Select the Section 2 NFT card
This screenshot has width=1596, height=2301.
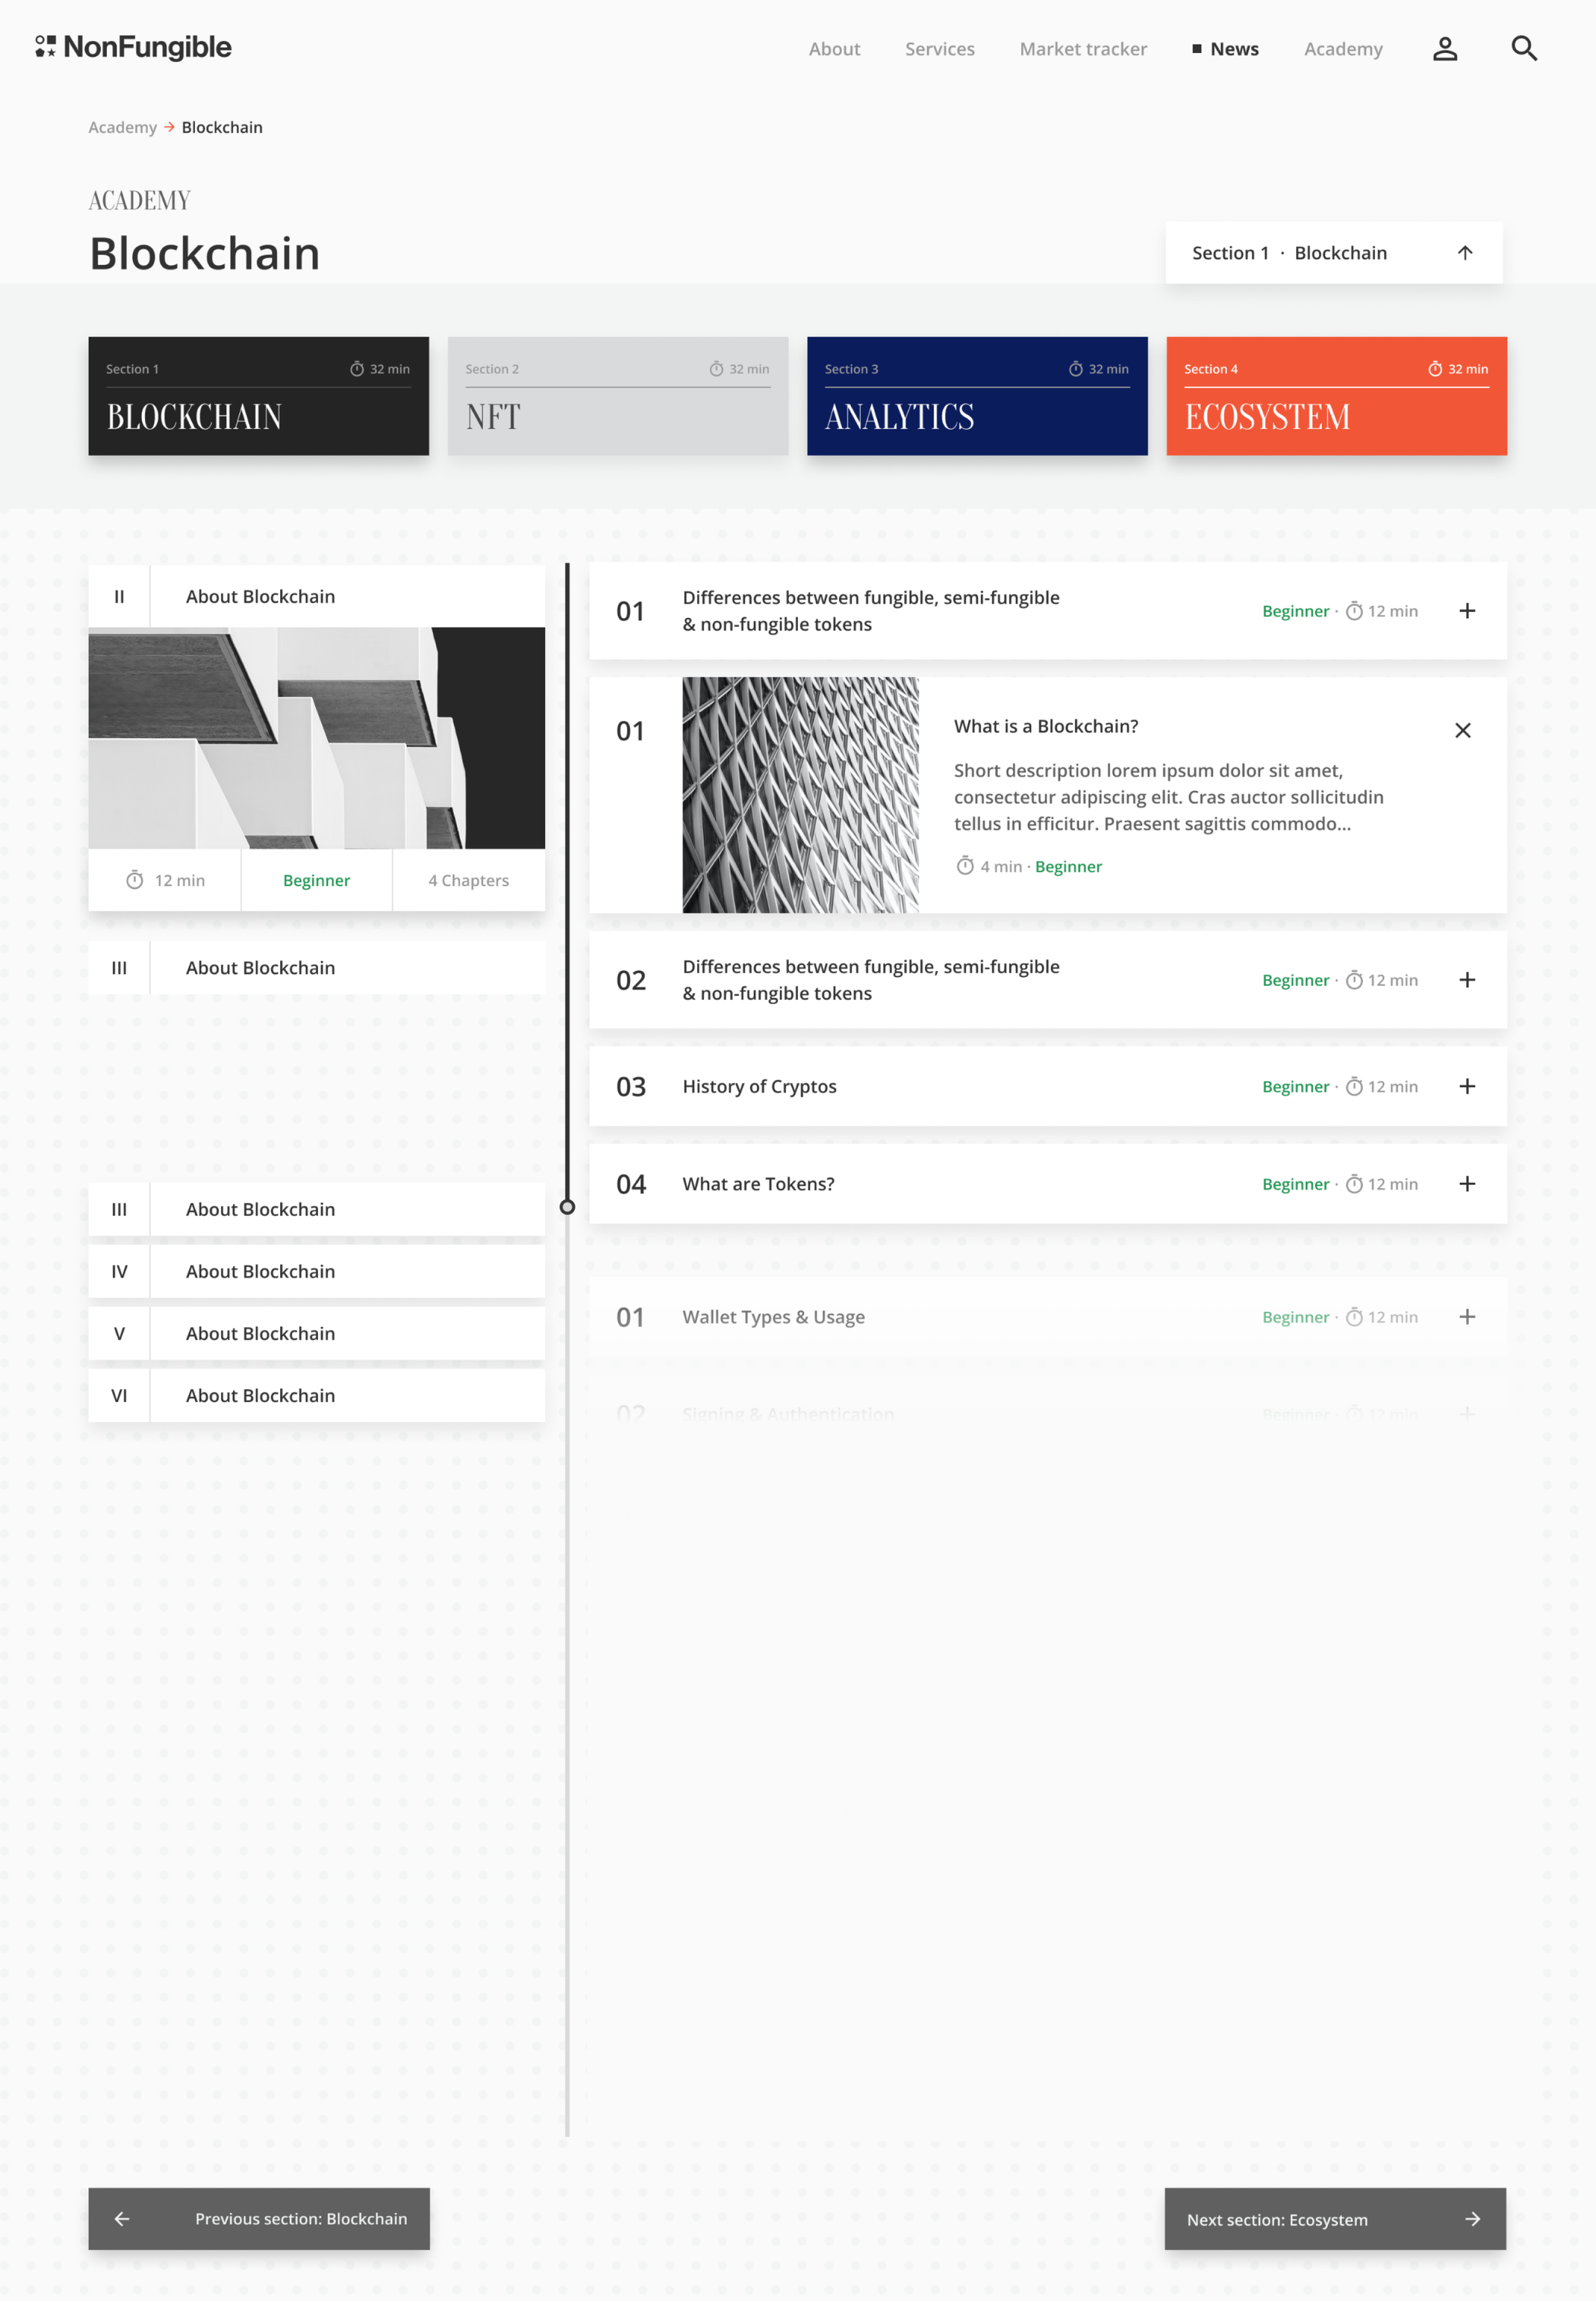(617, 396)
